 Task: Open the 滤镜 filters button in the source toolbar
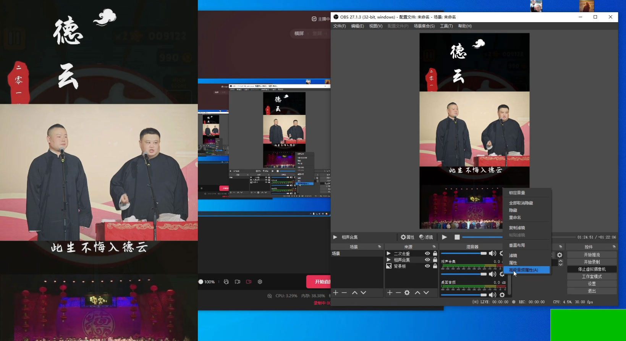click(426, 237)
